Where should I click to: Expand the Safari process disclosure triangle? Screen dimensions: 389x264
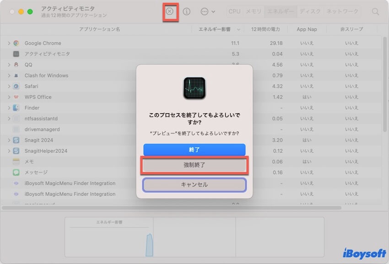9,86
